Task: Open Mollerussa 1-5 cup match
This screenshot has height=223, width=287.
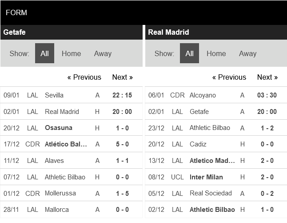Action: 122,193
